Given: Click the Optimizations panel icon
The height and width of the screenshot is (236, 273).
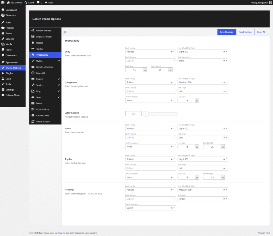Looking at the screenshot, I should 33,109.
